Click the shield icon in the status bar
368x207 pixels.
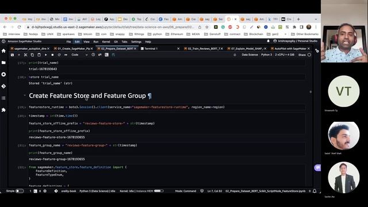point(202,191)
